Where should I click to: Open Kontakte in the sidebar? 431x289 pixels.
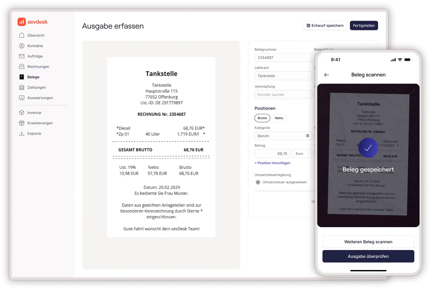35,46
